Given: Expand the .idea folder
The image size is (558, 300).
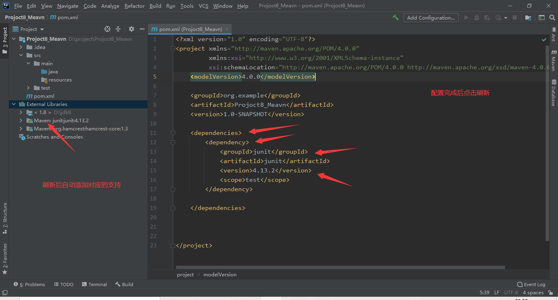Looking at the screenshot, I should pyautogui.click(x=21, y=47).
